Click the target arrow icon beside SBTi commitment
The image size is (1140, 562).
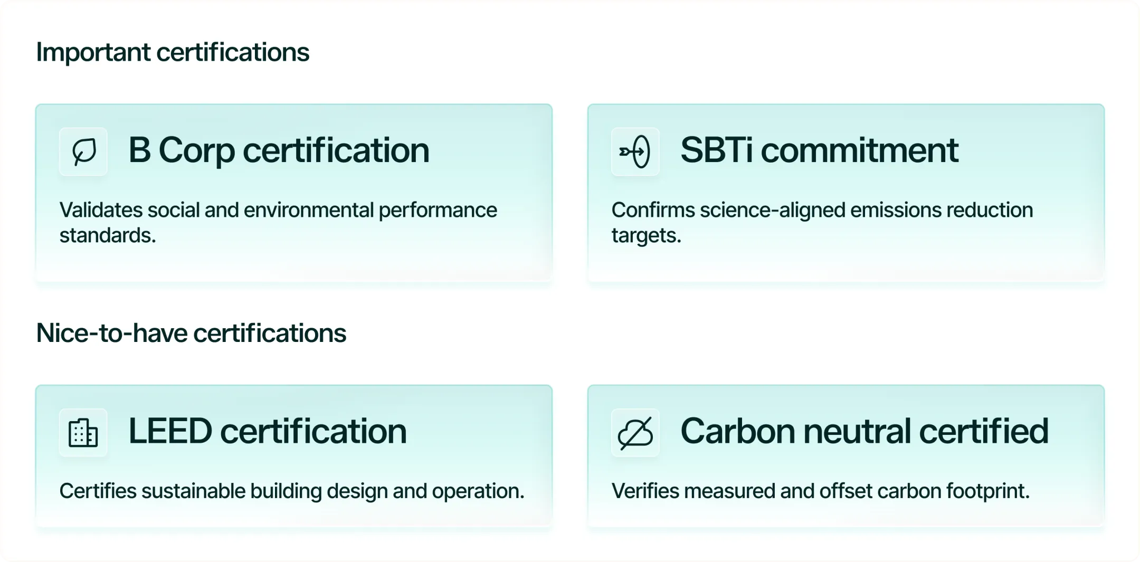click(x=635, y=151)
